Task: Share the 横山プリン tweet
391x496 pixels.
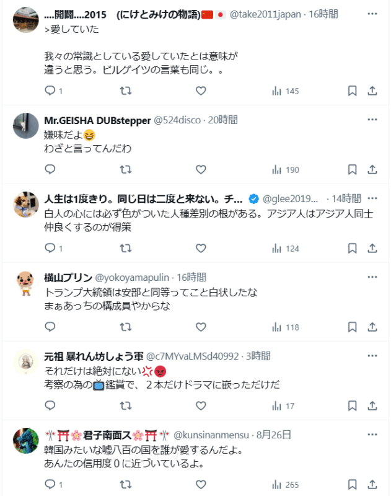Action: pyautogui.click(x=372, y=327)
